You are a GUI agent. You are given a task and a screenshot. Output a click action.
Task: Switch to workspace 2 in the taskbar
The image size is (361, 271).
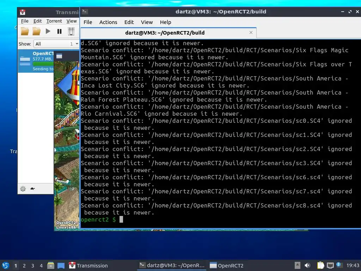point(24,266)
